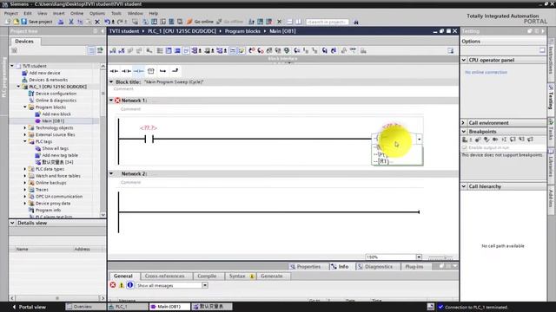Click the Print icon in the main toolbar

click(x=61, y=22)
